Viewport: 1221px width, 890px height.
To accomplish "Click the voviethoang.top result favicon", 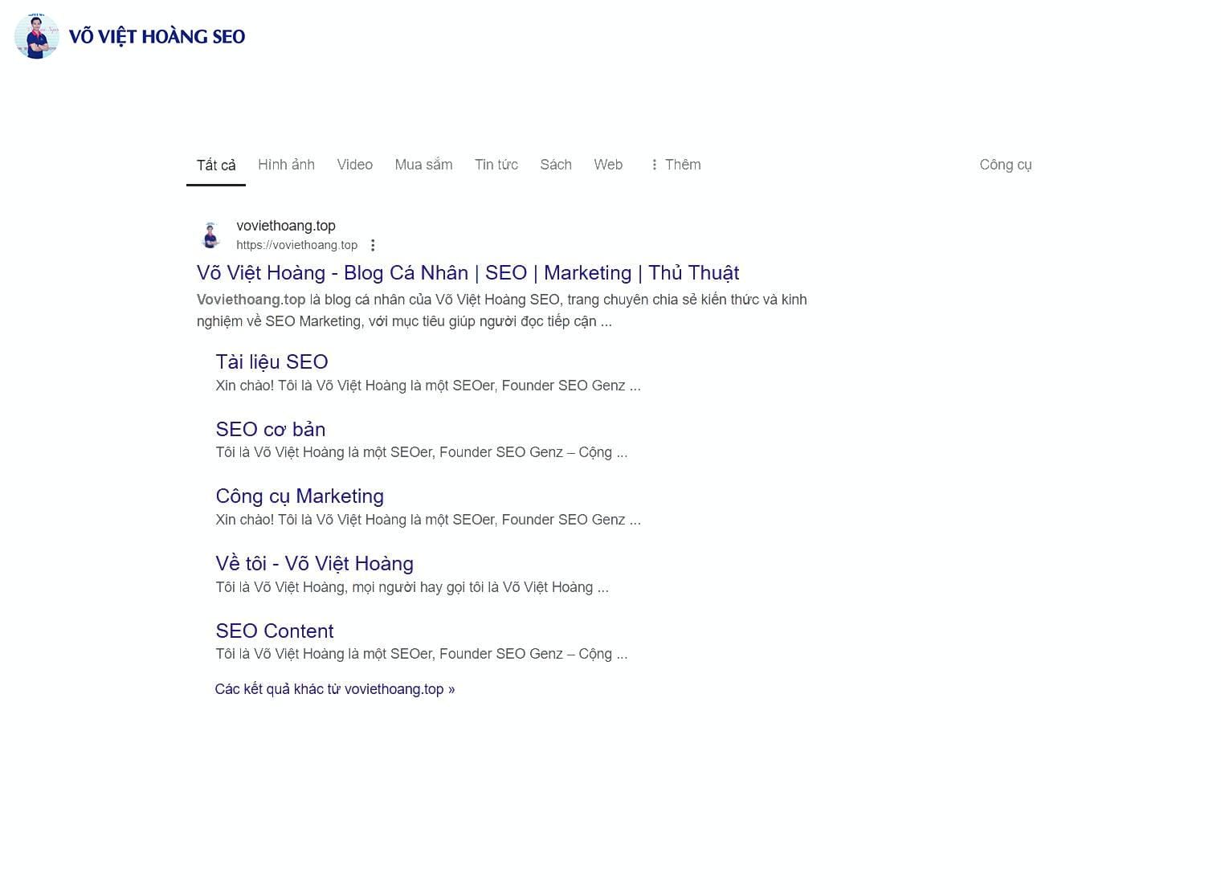I will pyautogui.click(x=210, y=235).
